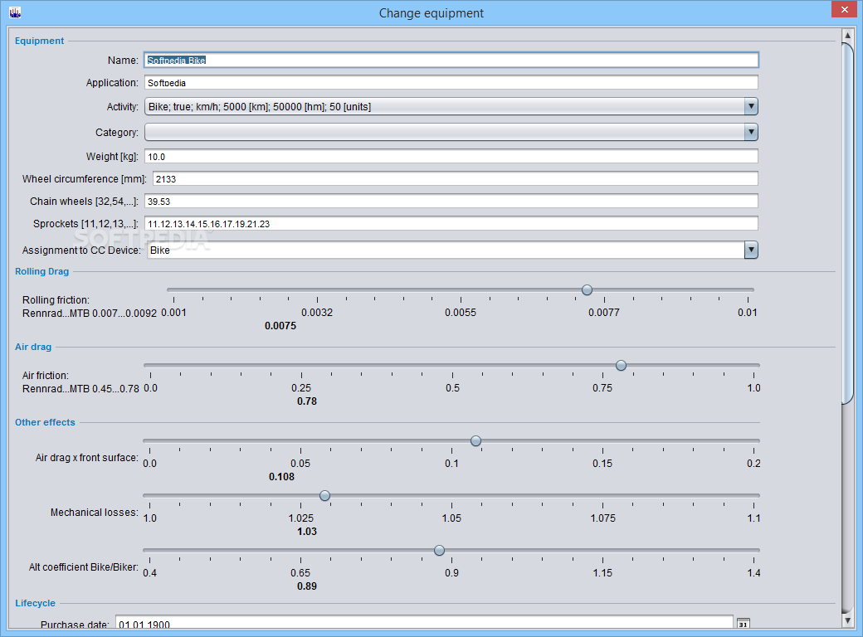Viewport: 863px width, 637px height.
Task: Click the scrollbar up arrow
Action: 847,35
